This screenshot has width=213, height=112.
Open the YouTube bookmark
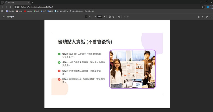click(x=28, y=11)
